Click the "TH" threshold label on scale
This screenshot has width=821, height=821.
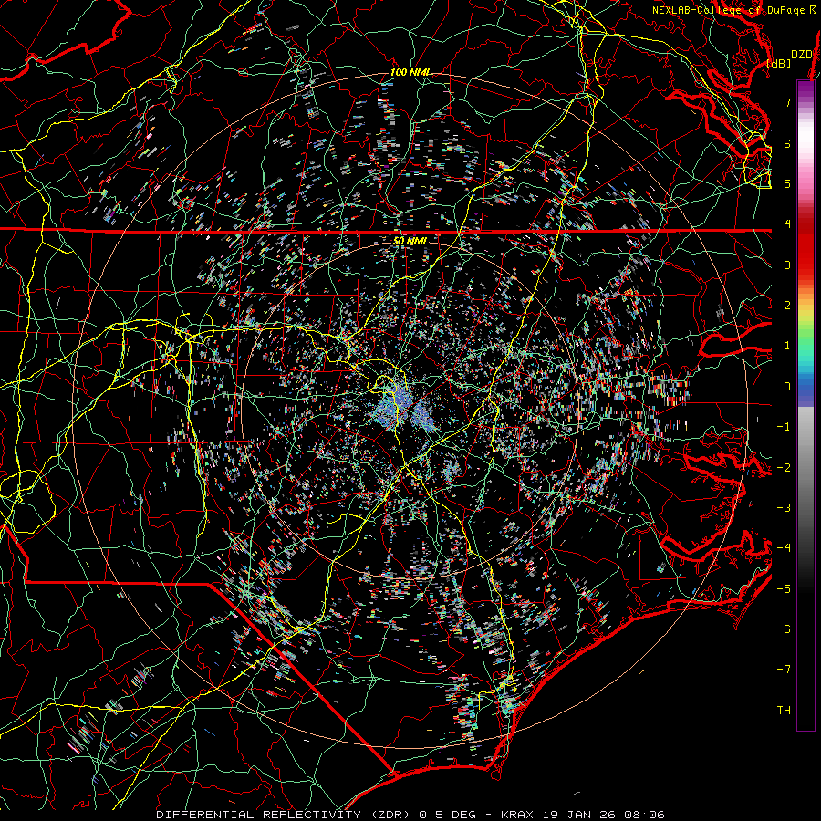[x=784, y=711]
